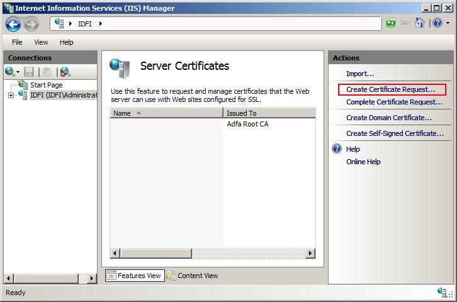The image size is (457, 302).
Task: Switch to the Content View tab
Action: (x=193, y=276)
